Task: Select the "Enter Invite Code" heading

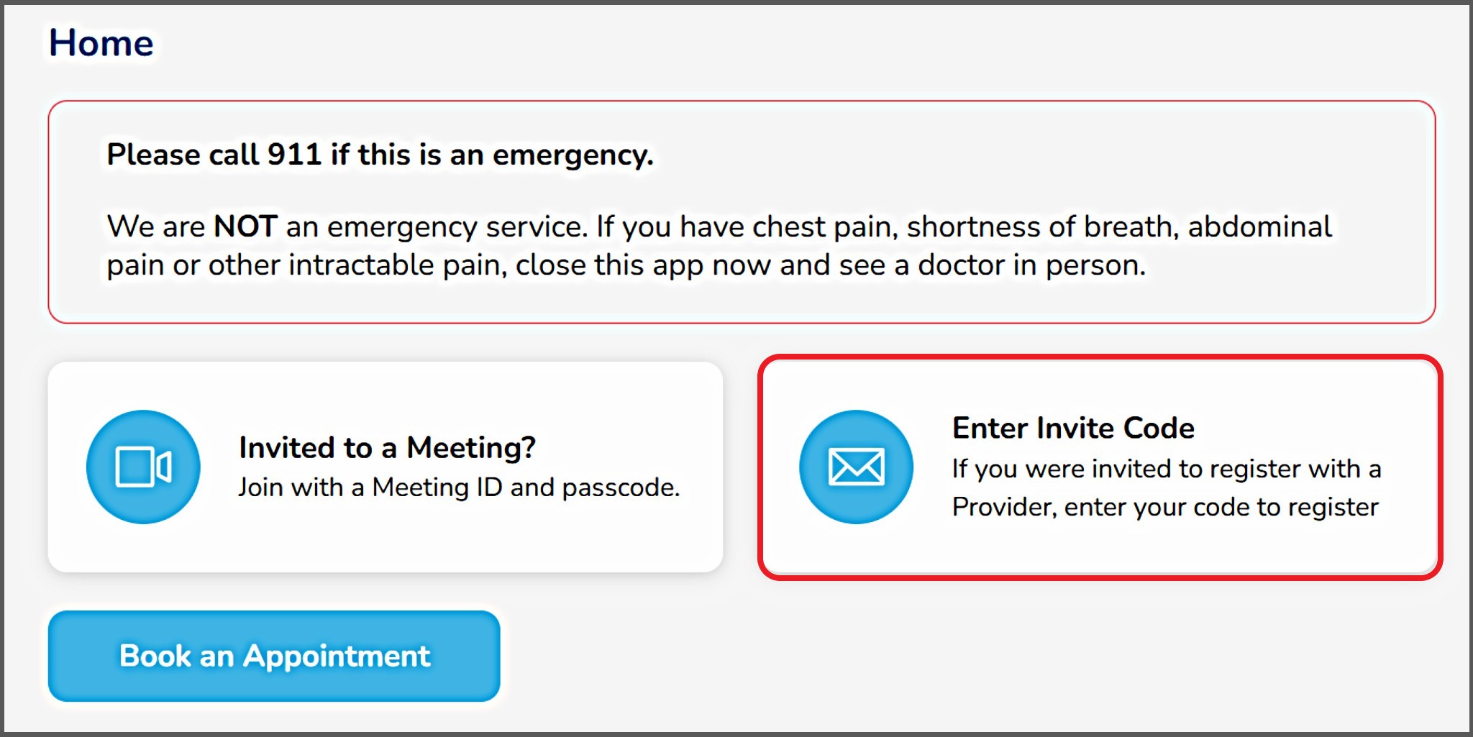Action: pos(1072,428)
